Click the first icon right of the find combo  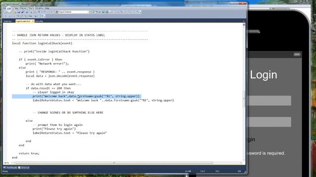[x=93, y=12]
